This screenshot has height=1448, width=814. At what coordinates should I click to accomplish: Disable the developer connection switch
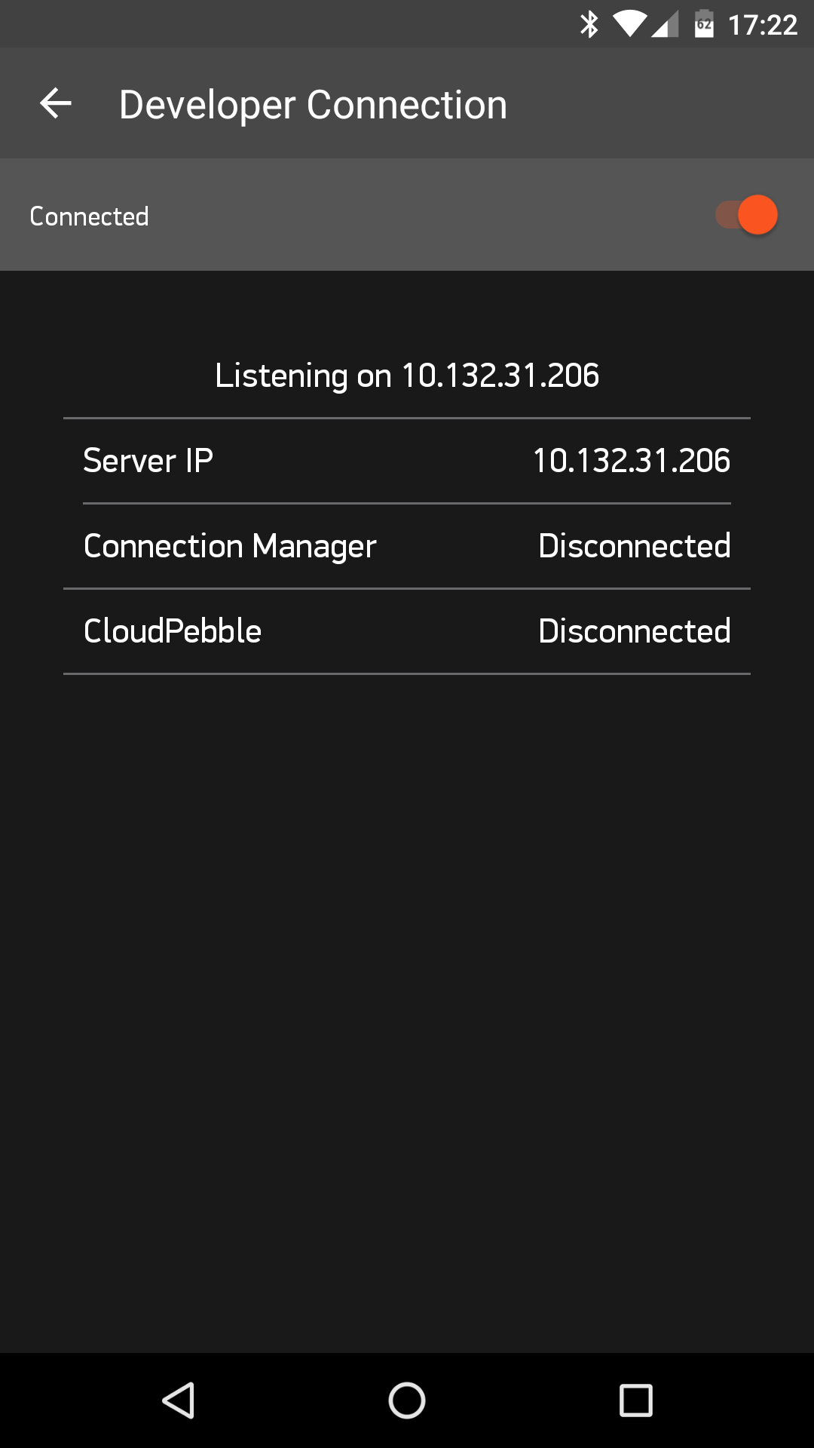(x=747, y=216)
